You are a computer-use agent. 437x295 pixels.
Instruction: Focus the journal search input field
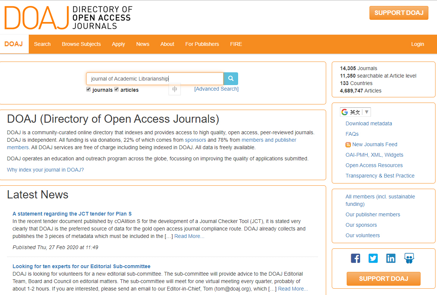(155, 79)
